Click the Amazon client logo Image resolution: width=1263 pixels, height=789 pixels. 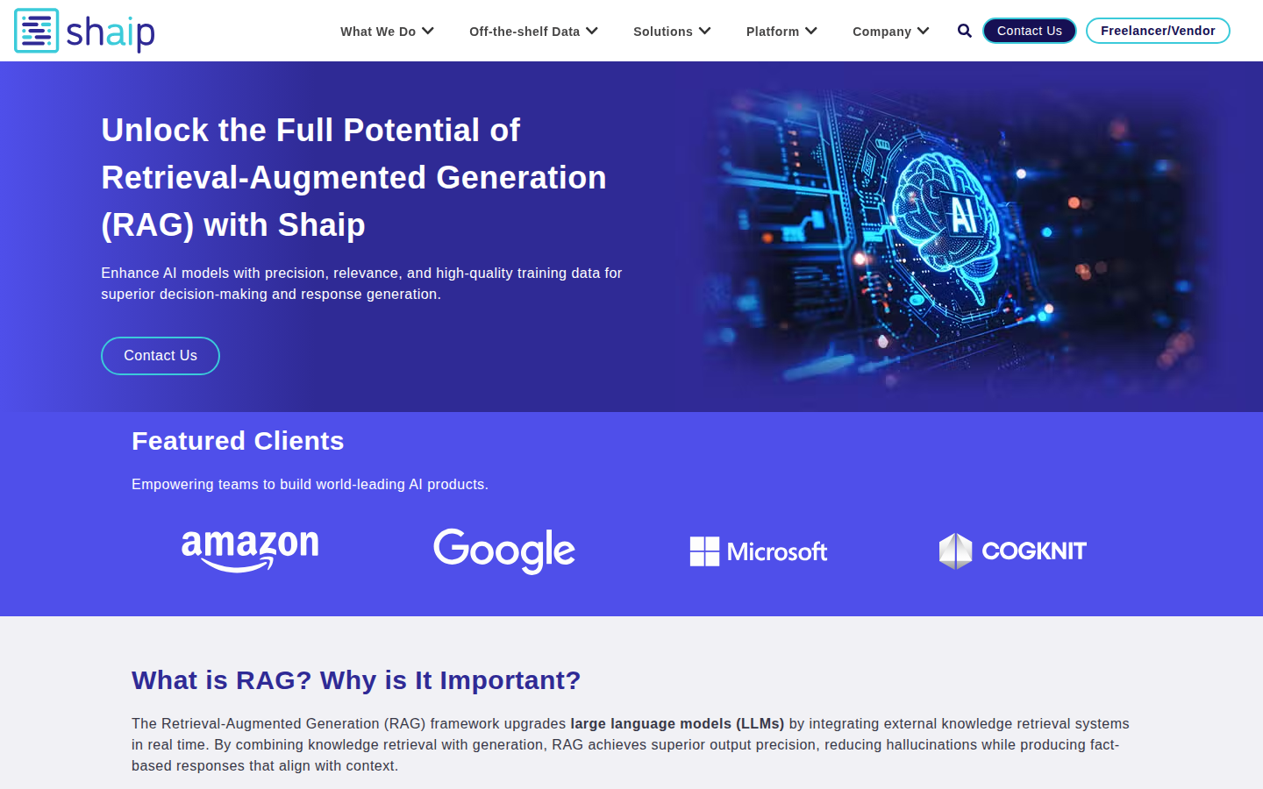250,551
